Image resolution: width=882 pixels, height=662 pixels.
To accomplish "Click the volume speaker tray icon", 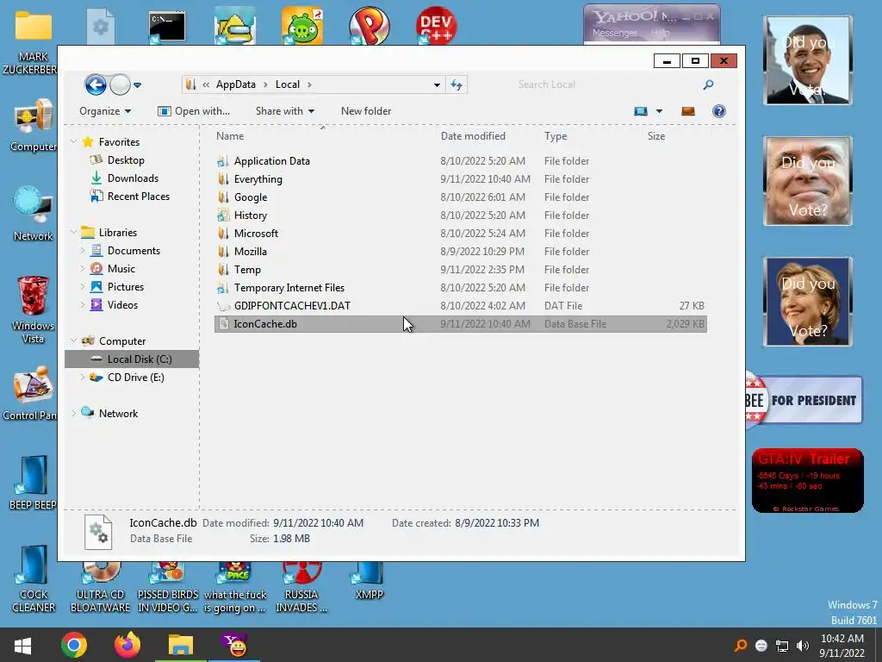I will [x=803, y=646].
